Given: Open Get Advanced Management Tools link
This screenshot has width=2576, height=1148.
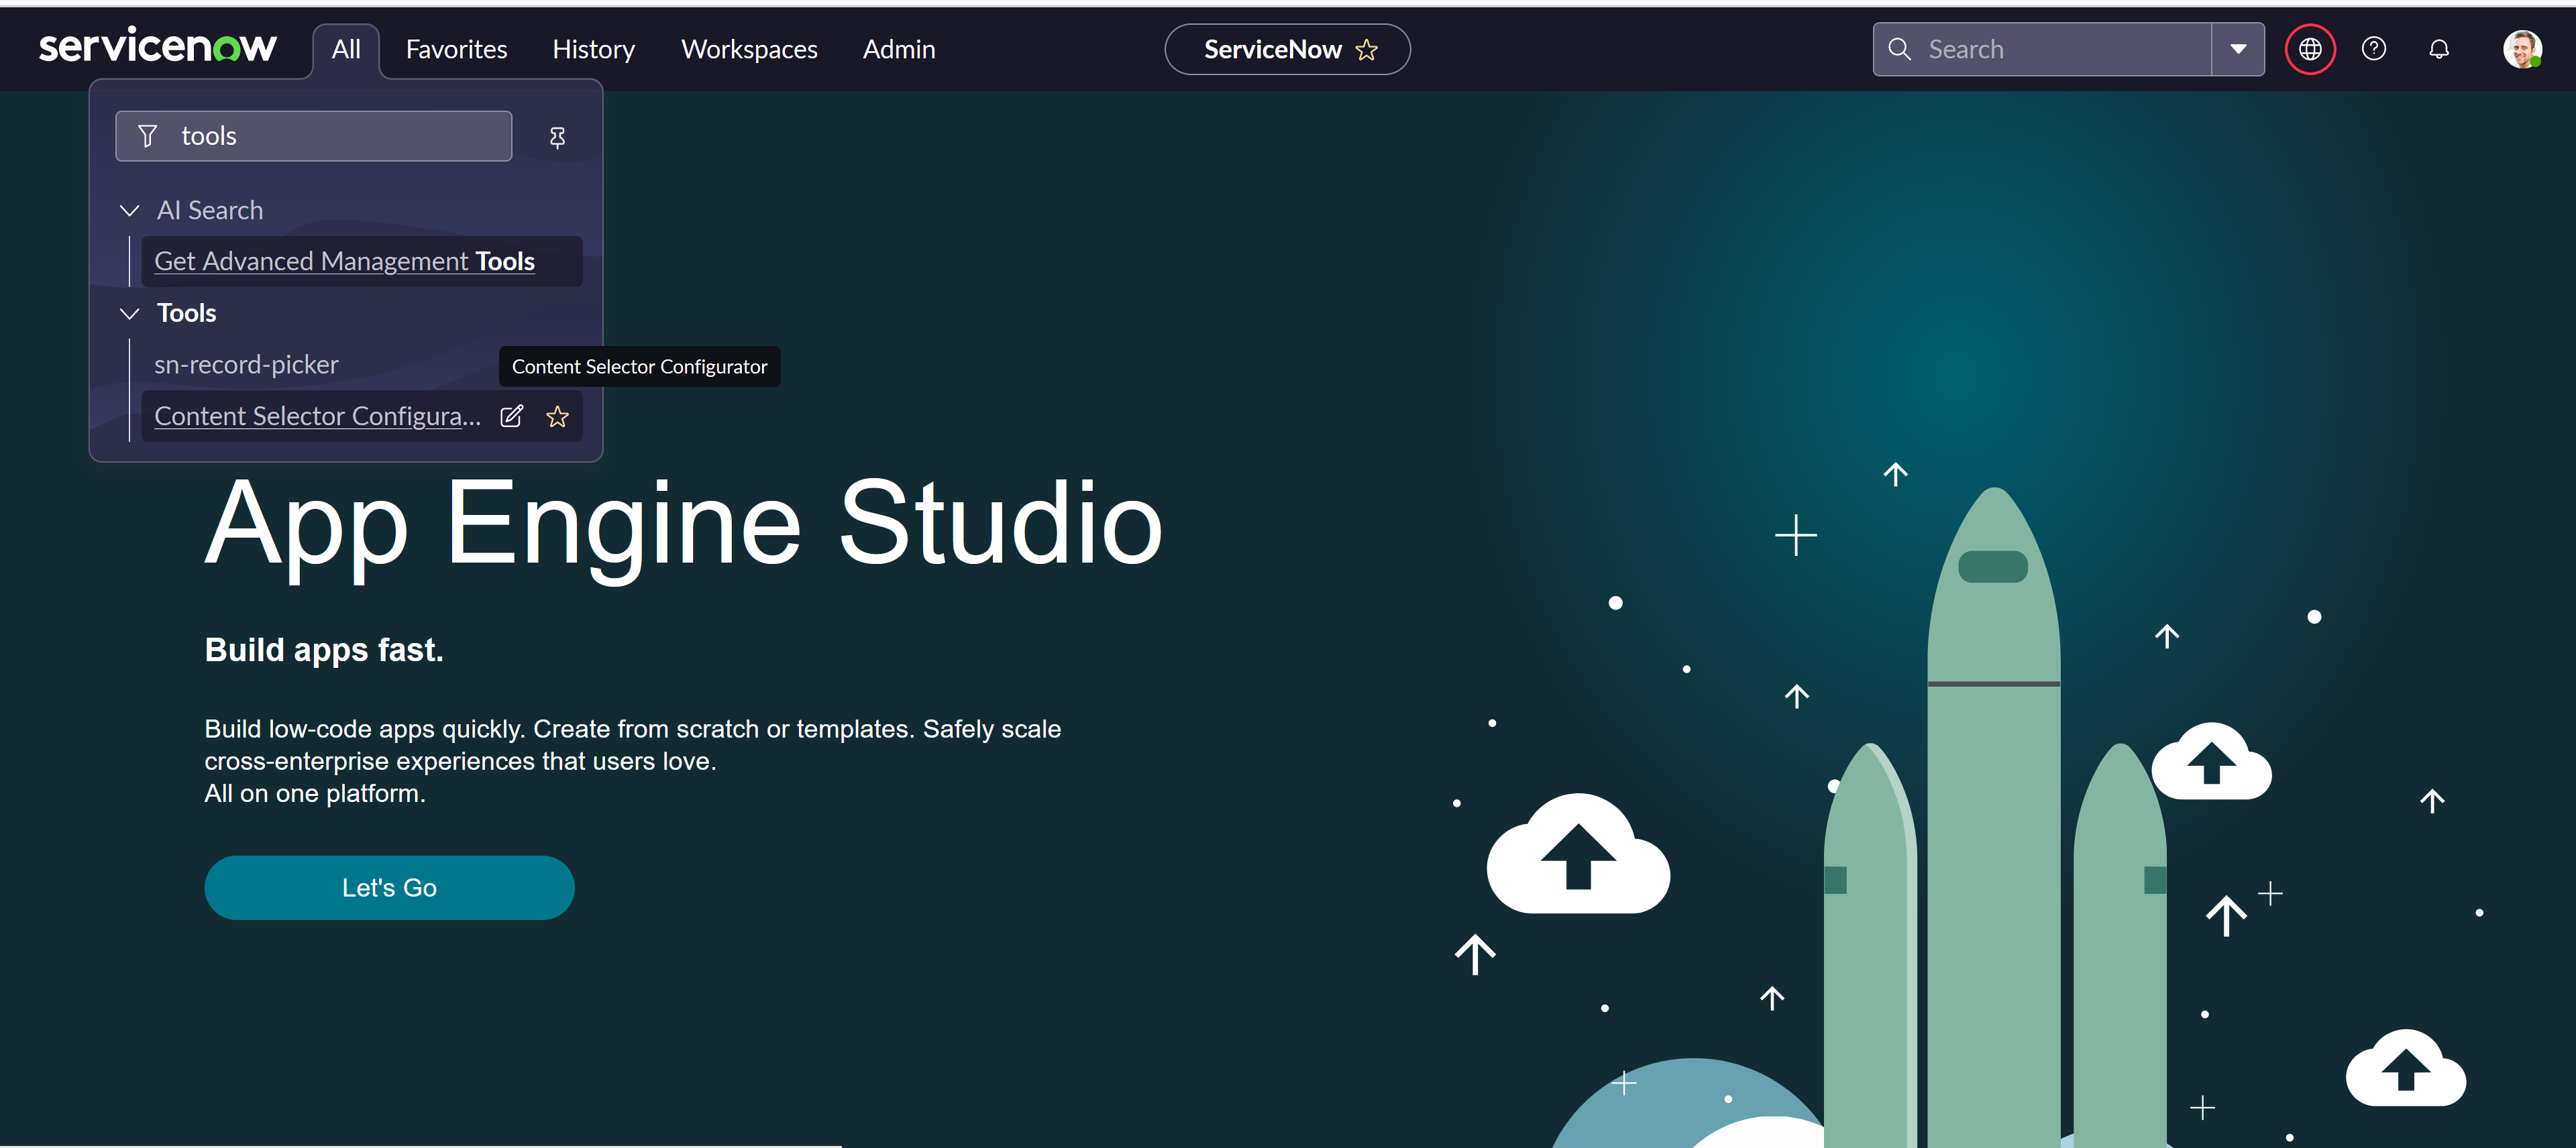Looking at the screenshot, I should 344,261.
